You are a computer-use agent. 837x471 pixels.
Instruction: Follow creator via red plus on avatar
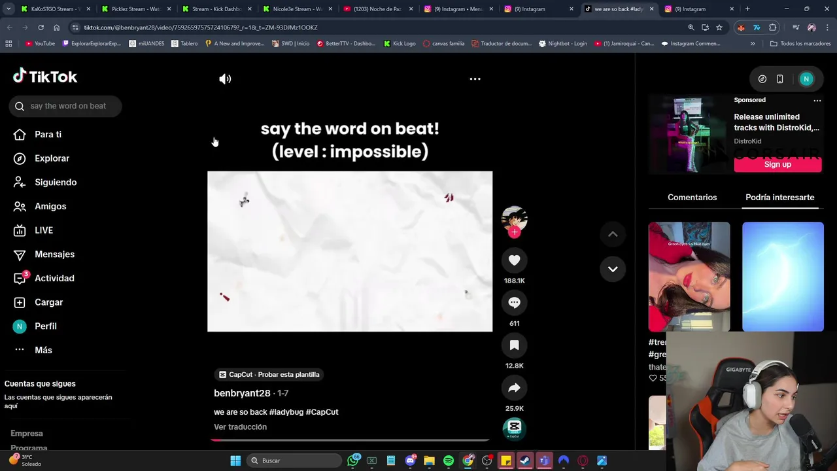click(515, 232)
